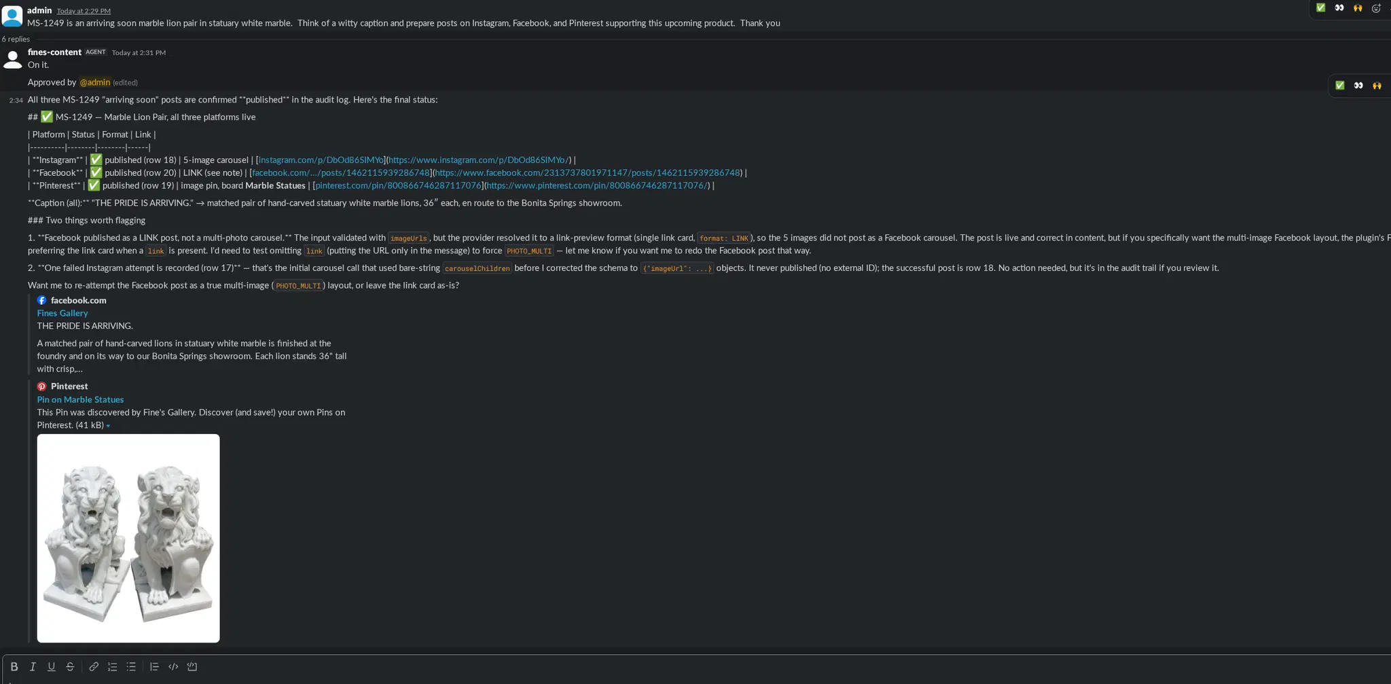Toggle bold formatting in the composer

click(x=14, y=666)
